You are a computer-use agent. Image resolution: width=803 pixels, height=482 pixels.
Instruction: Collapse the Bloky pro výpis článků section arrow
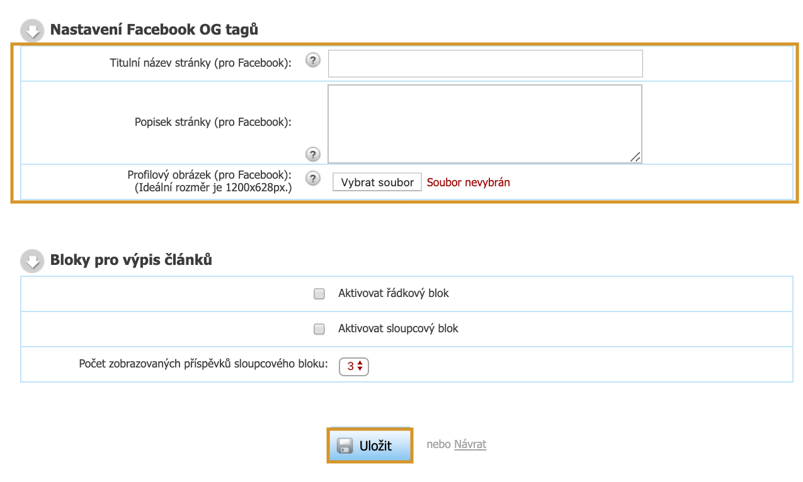pyautogui.click(x=31, y=261)
